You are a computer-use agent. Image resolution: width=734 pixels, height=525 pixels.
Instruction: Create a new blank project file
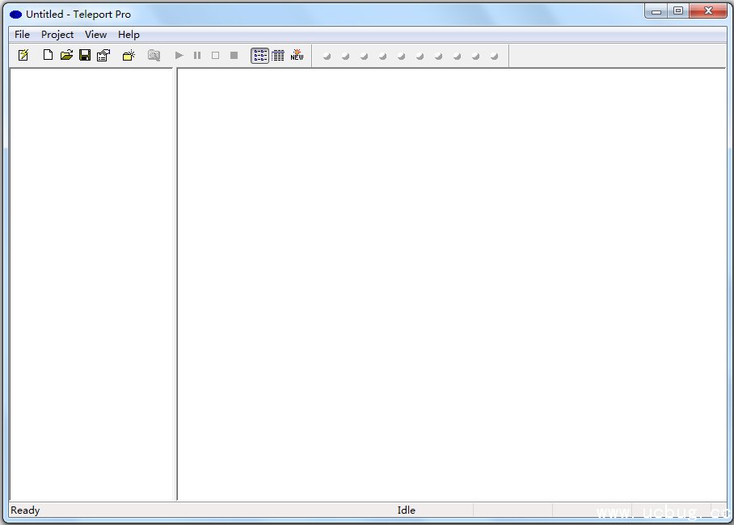coord(48,56)
